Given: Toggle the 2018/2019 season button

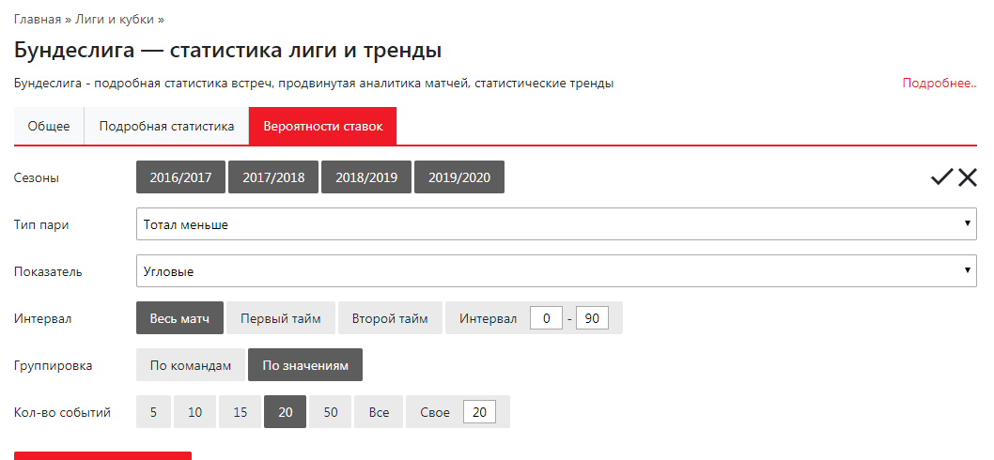Looking at the screenshot, I should tap(366, 177).
